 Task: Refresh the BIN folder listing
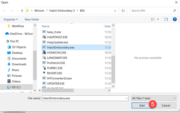coord(123,11)
